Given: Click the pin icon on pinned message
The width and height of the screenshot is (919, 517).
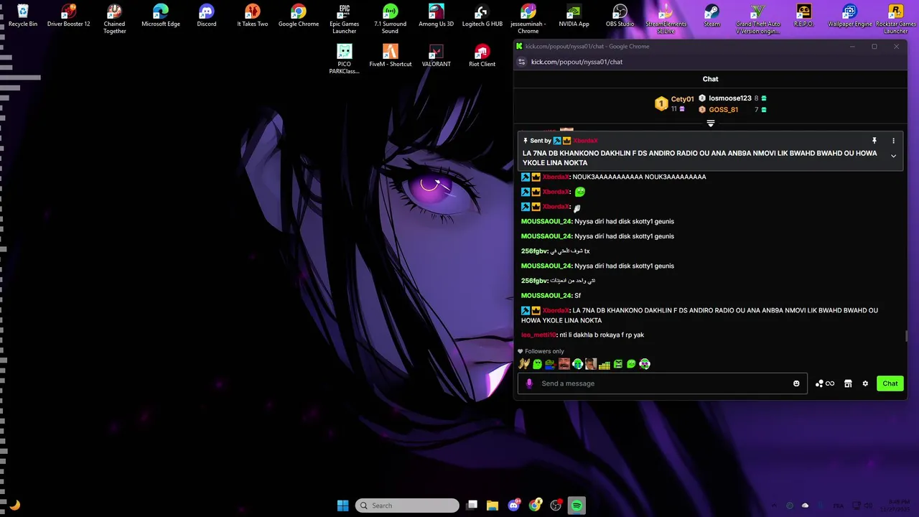Looking at the screenshot, I should (874, 141).
